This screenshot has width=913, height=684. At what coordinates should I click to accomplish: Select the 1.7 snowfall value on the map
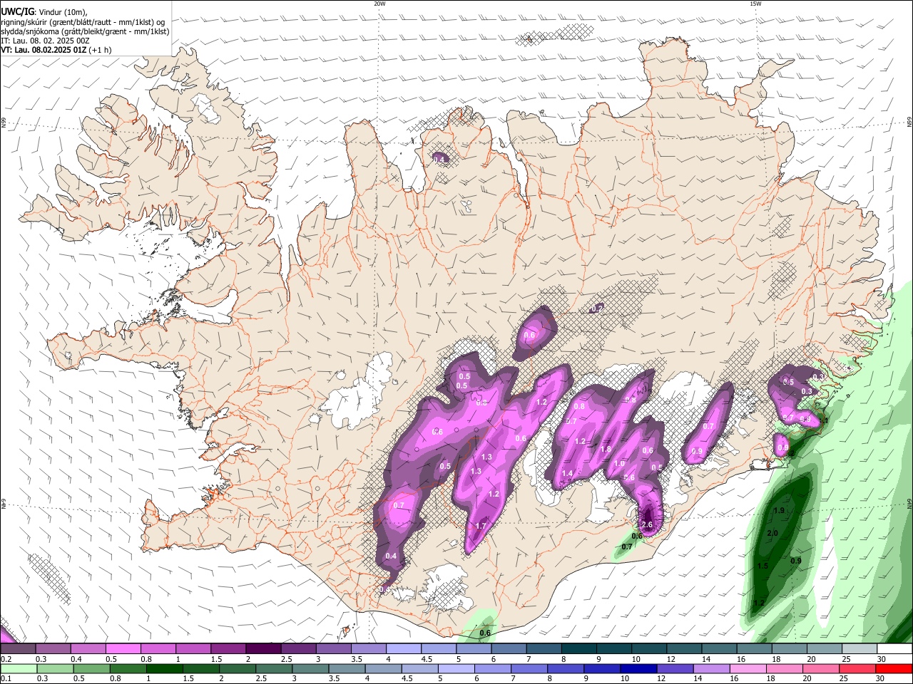481,526
